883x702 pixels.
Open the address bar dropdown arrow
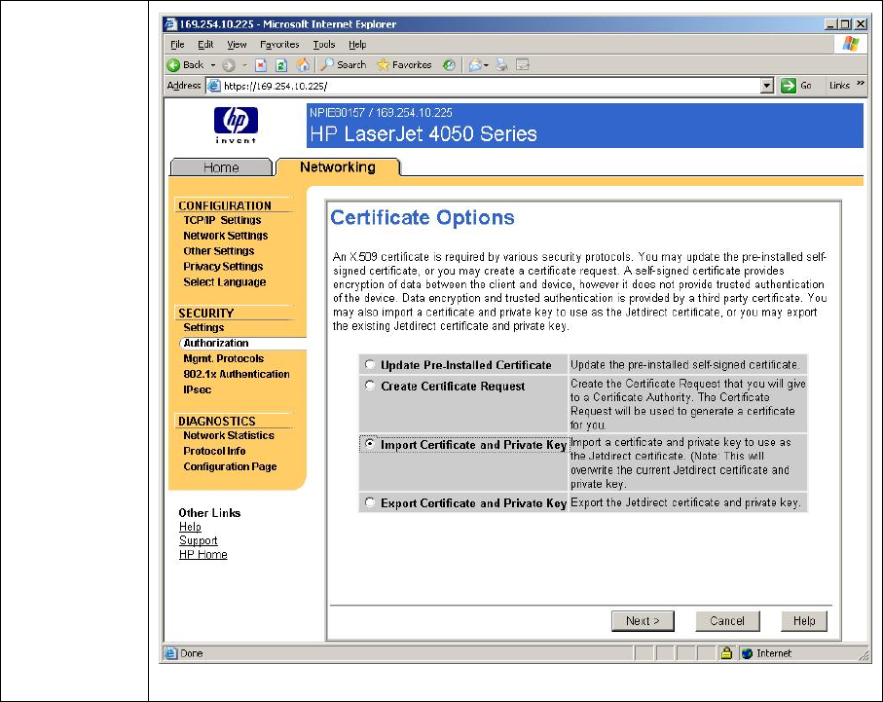click(766, 86)
